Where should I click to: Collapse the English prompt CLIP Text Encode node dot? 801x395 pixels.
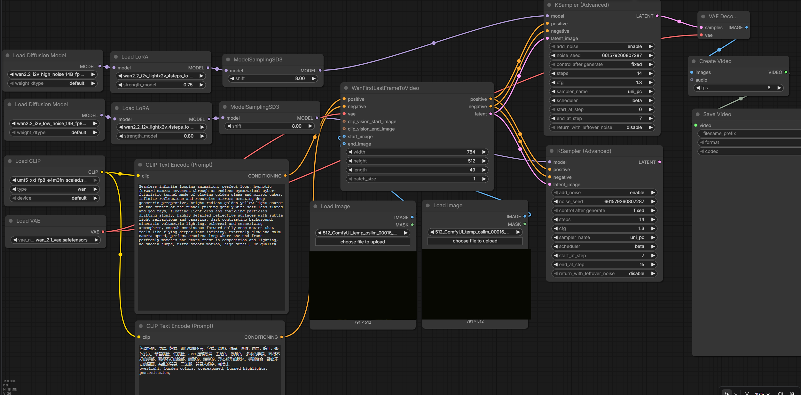click(x=140, y=165)
